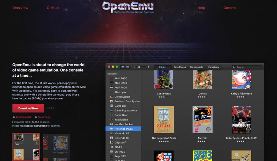
Task: Click the Castlevania star rating
Action: pos(164,97)
